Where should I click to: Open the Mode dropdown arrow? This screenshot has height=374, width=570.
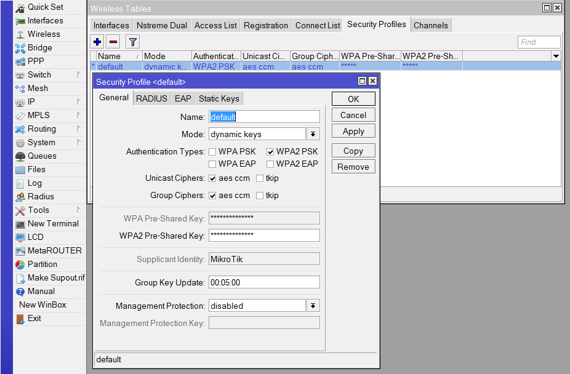[x=313, y=134]
